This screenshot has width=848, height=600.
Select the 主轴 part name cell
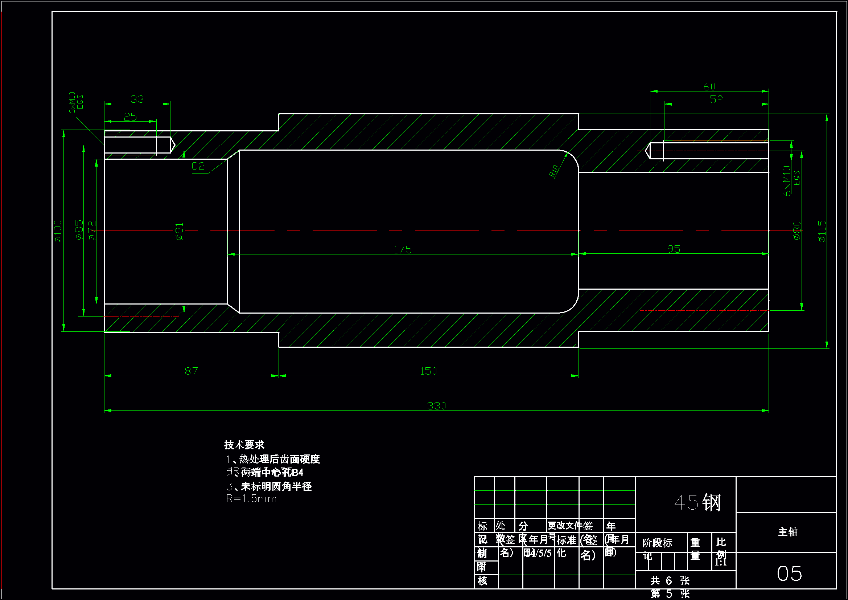coord(787,532)
